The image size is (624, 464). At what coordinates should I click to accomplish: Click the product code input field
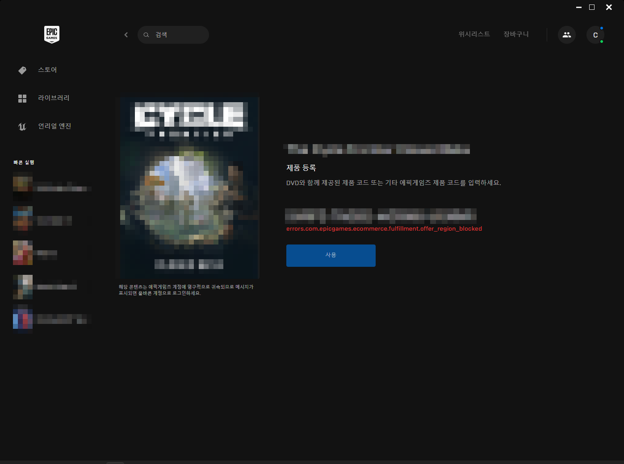click(381, 216)
